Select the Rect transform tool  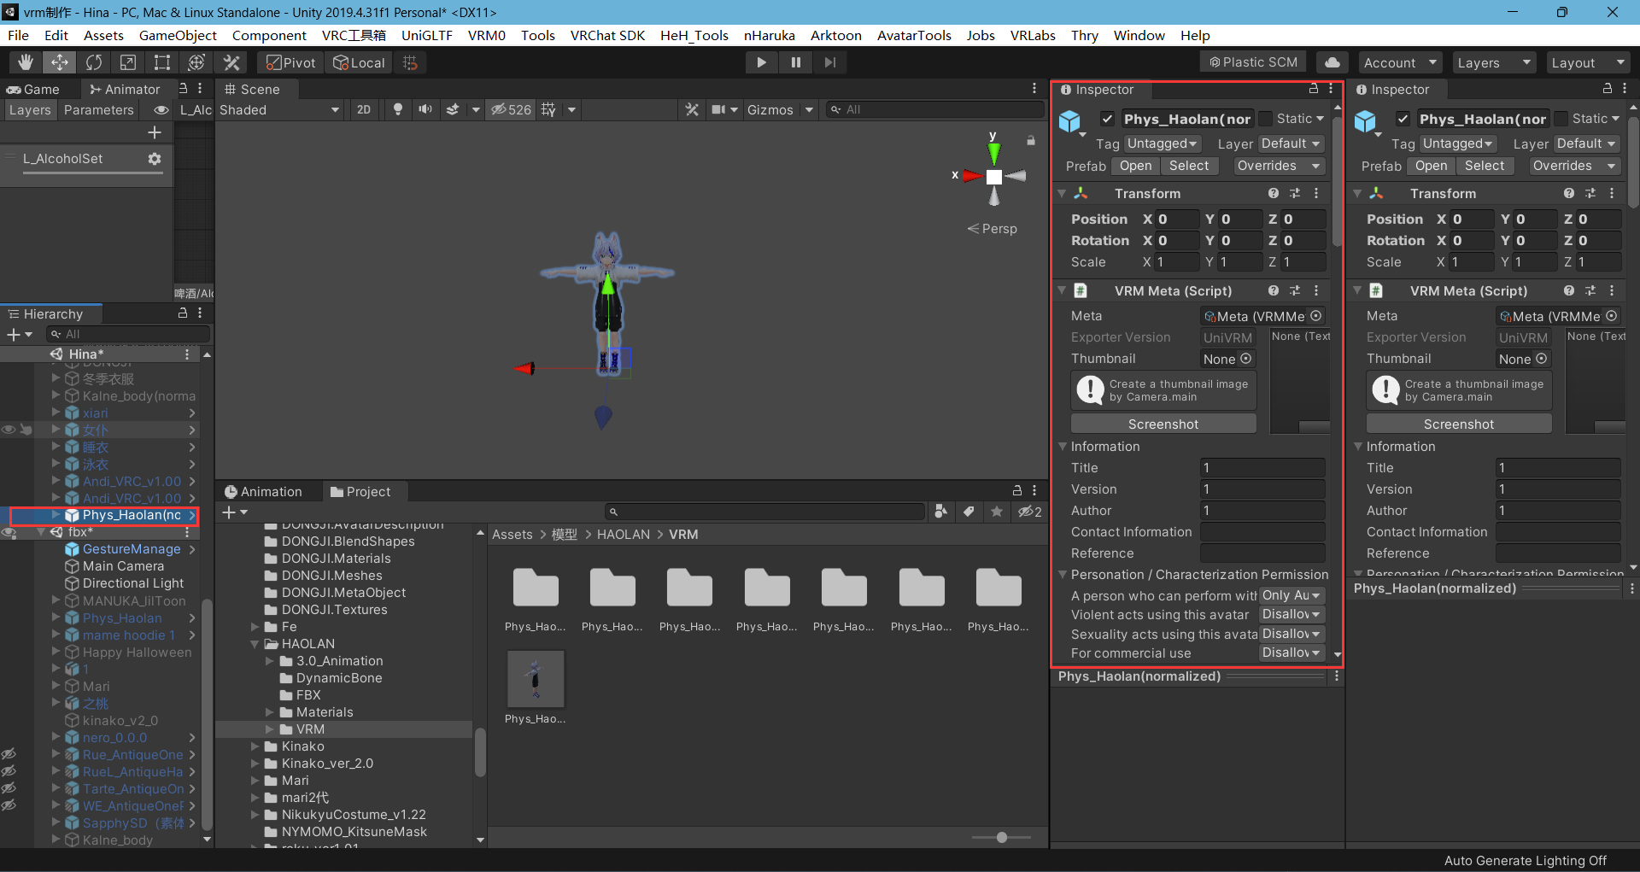tap(162, 62)
